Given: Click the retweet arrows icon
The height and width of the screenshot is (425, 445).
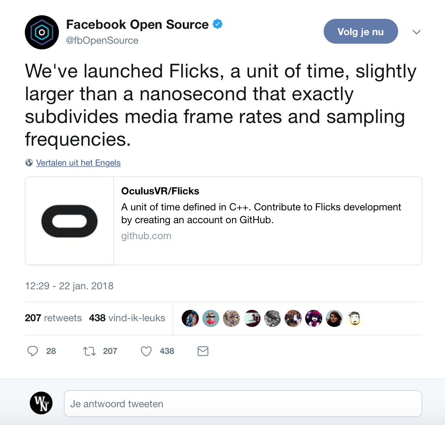Looking at the screenshot, I should tap(89, 351).
